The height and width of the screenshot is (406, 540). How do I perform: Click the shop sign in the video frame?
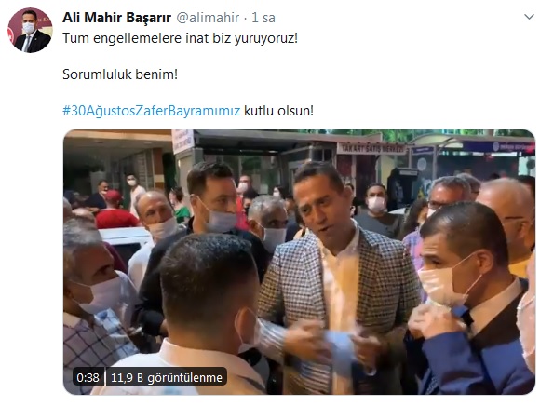tap(371, 148)
